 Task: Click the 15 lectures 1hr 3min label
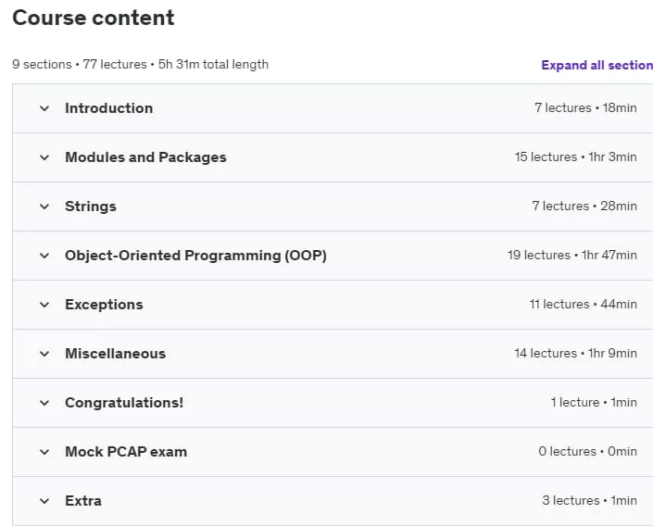(x=575, y=157)
